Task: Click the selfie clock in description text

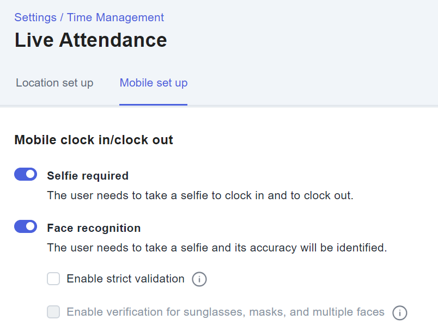Action: click(x=200, y=195)
